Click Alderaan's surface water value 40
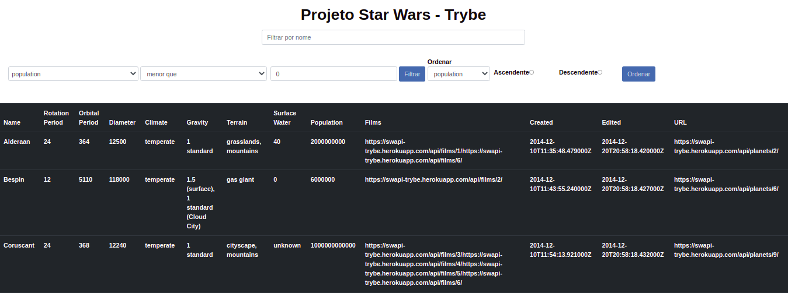The image size is (788, 293). 277,142
